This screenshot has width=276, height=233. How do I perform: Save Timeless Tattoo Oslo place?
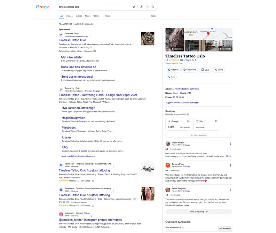point(205,70)
